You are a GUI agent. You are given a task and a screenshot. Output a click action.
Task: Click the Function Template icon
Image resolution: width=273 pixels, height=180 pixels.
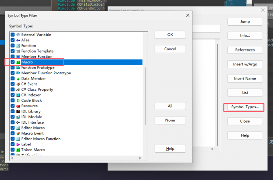pyautogui.click(x=18, y=51)
